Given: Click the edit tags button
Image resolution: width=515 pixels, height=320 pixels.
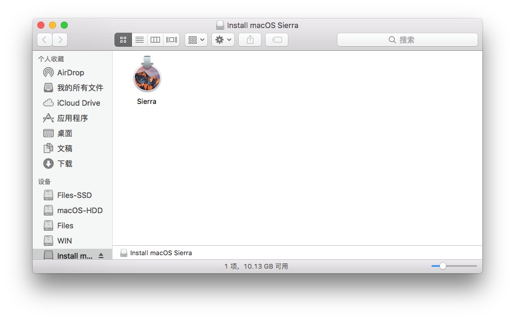Looking at the screenshot, I should [277, 40].
